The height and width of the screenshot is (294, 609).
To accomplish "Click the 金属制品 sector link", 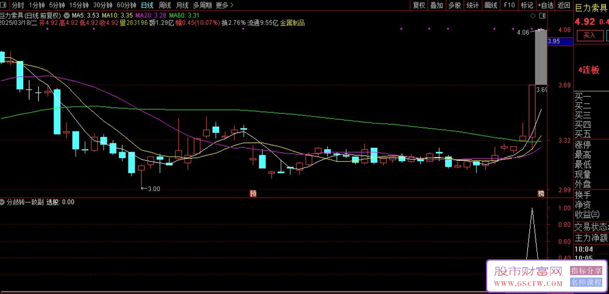I will 292,23.
